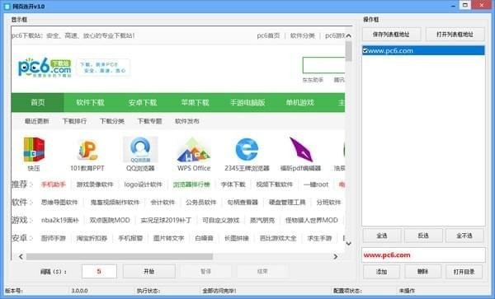Image resolution: width=495 pixels, height=299 pixels.
Task: Open the 会计软件 link
Action: (x=163, y=203)
